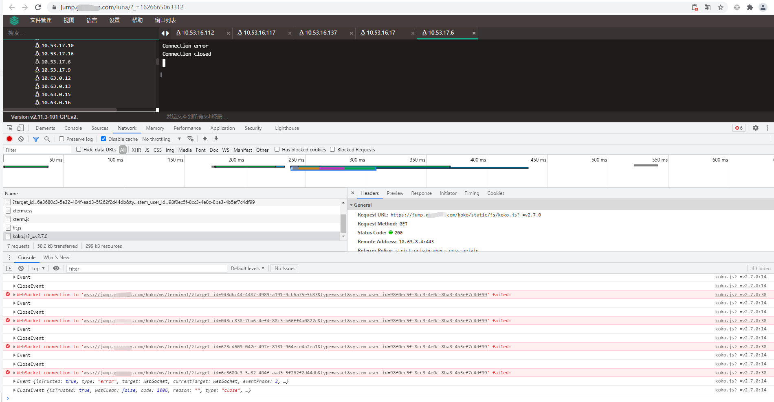Open the What's New drawer tab
The height and width of the screenshot is (402, 774).
pyautogui.click(x=56, y=257)
